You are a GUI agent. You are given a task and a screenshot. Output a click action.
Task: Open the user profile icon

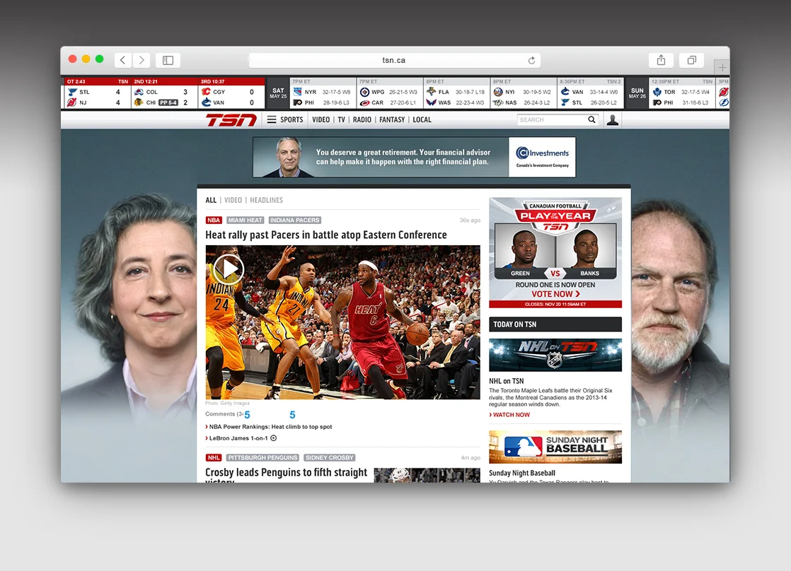[x=613, y=120]
